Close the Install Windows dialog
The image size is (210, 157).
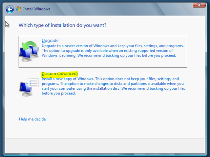point(199,5)
